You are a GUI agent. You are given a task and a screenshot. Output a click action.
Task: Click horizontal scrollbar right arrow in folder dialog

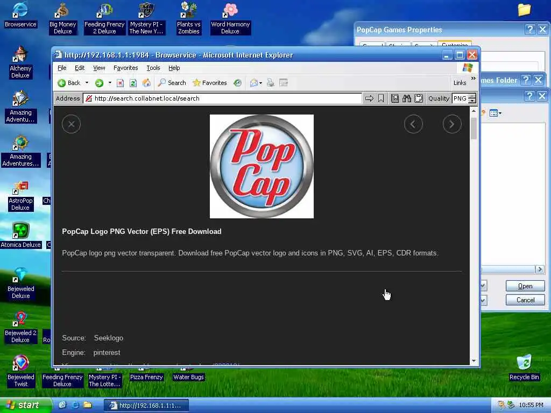(540, 269)
